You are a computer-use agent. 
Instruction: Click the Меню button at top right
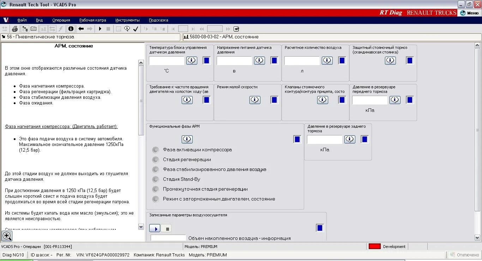tap(470, 13)
